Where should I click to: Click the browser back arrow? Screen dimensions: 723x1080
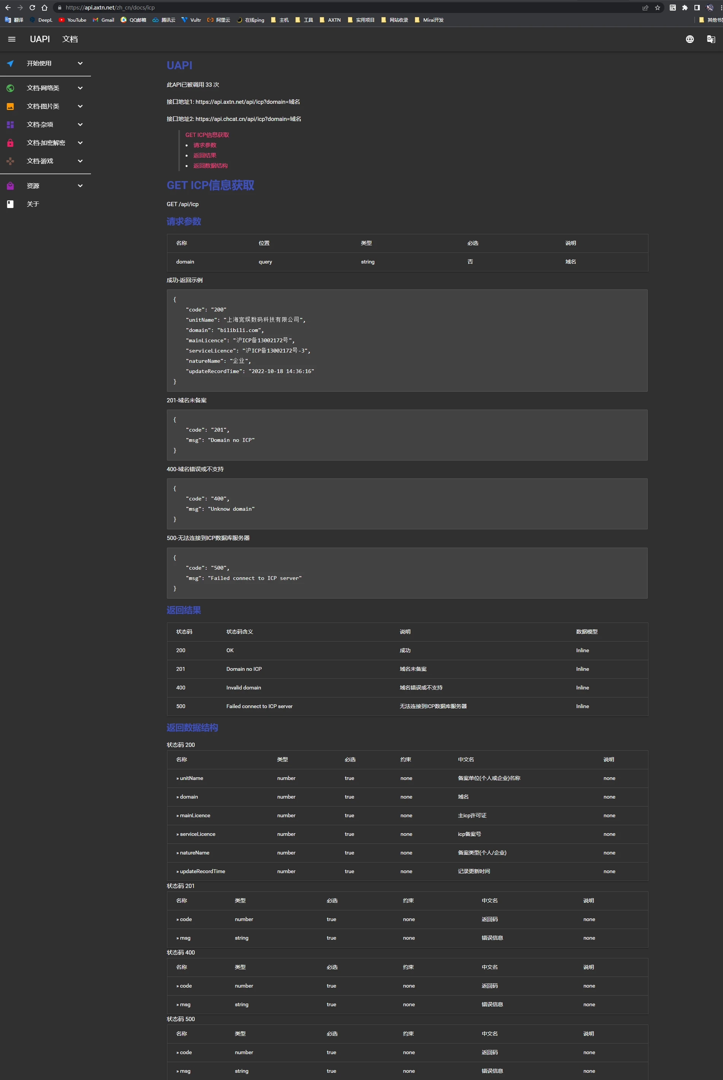point(8,7)
